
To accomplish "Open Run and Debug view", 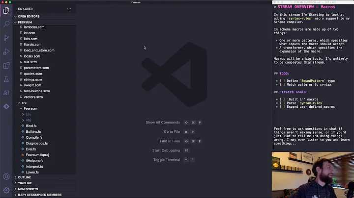I will pyautogui.click(x=6, y=51).
